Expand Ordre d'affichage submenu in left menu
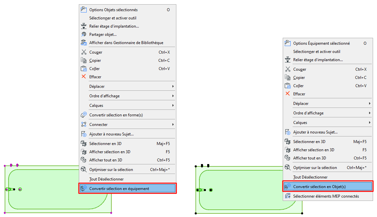 point(173,96)
